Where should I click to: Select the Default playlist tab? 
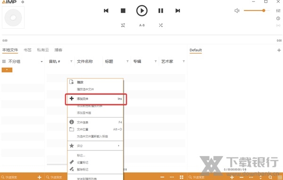[196, 50]
